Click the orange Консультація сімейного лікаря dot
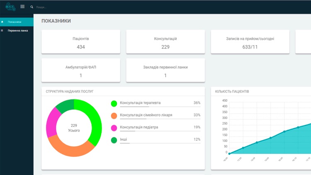 pos(114,115)
